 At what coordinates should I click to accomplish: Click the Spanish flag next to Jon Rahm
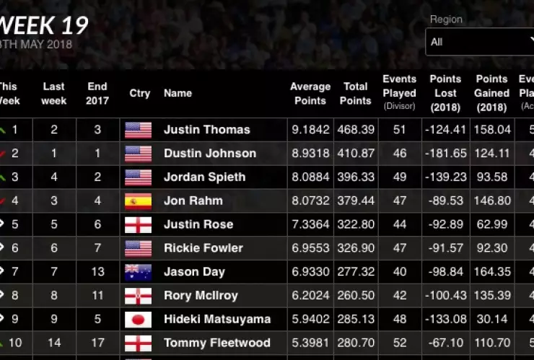[x=138, y=201]
